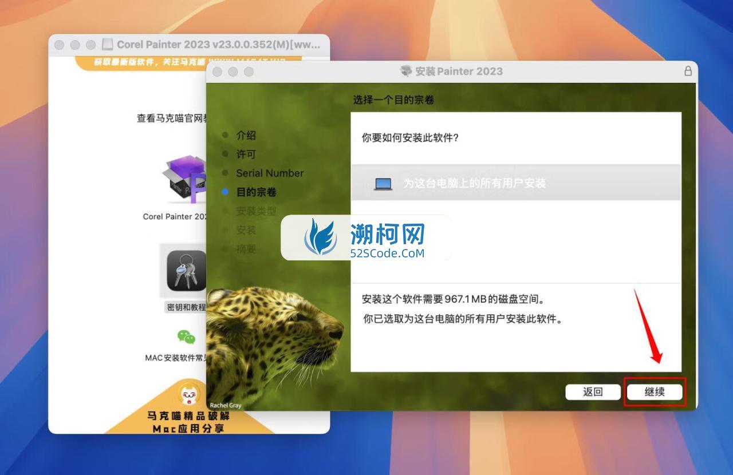The height and width of the screenshot is (475, 733).
Task: Click the 安装 Painter 2023 title icon
Action: 406,71
